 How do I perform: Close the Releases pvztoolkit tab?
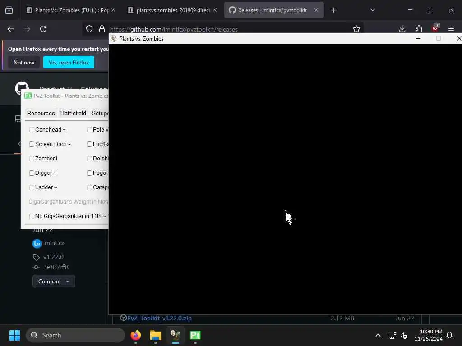click(316, 10)
